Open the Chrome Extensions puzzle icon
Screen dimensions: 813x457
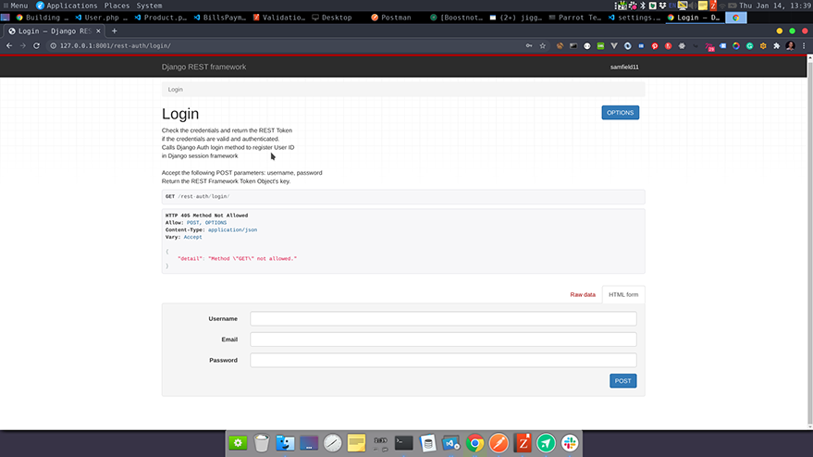776,45
